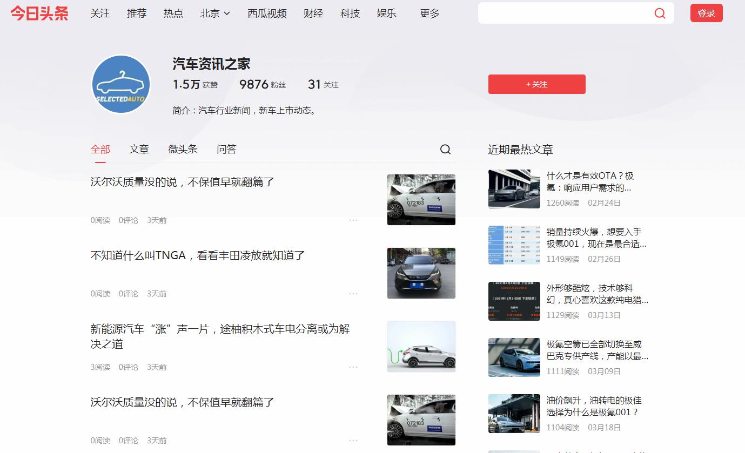This screenshot has width=745, height=453.
Task: Open more options for TNGA article
Action: [x=353, y=294]
